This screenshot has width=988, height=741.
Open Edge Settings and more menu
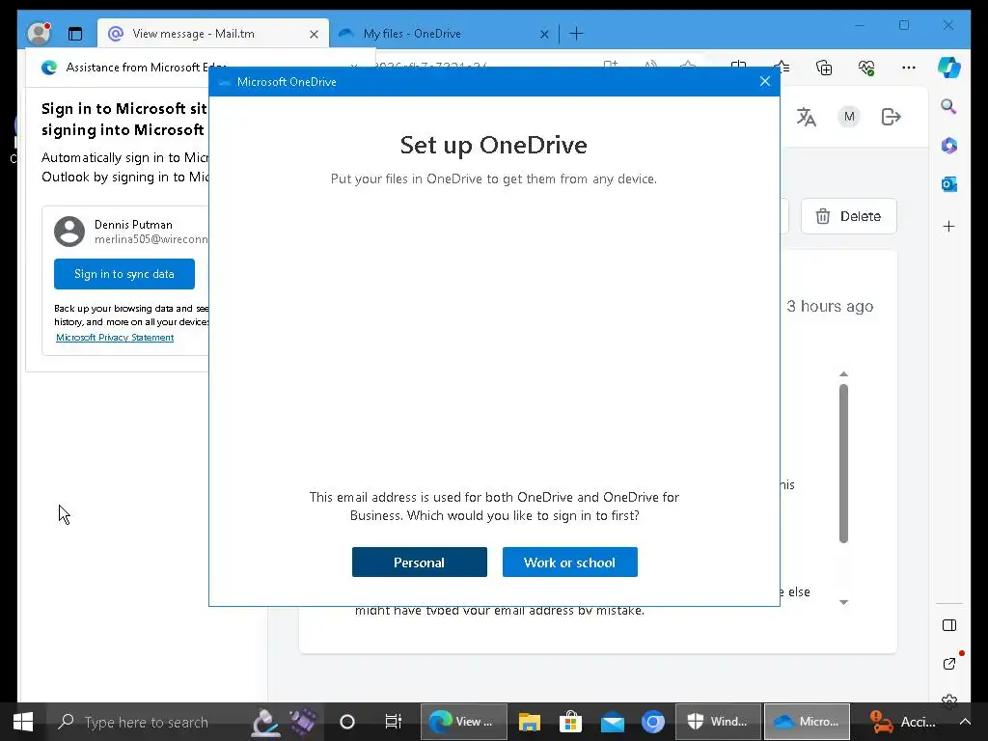909,68
